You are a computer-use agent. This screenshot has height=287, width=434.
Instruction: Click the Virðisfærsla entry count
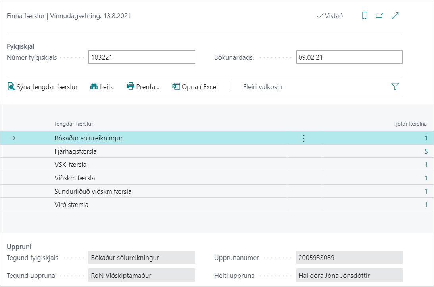(x=426, y=205)
